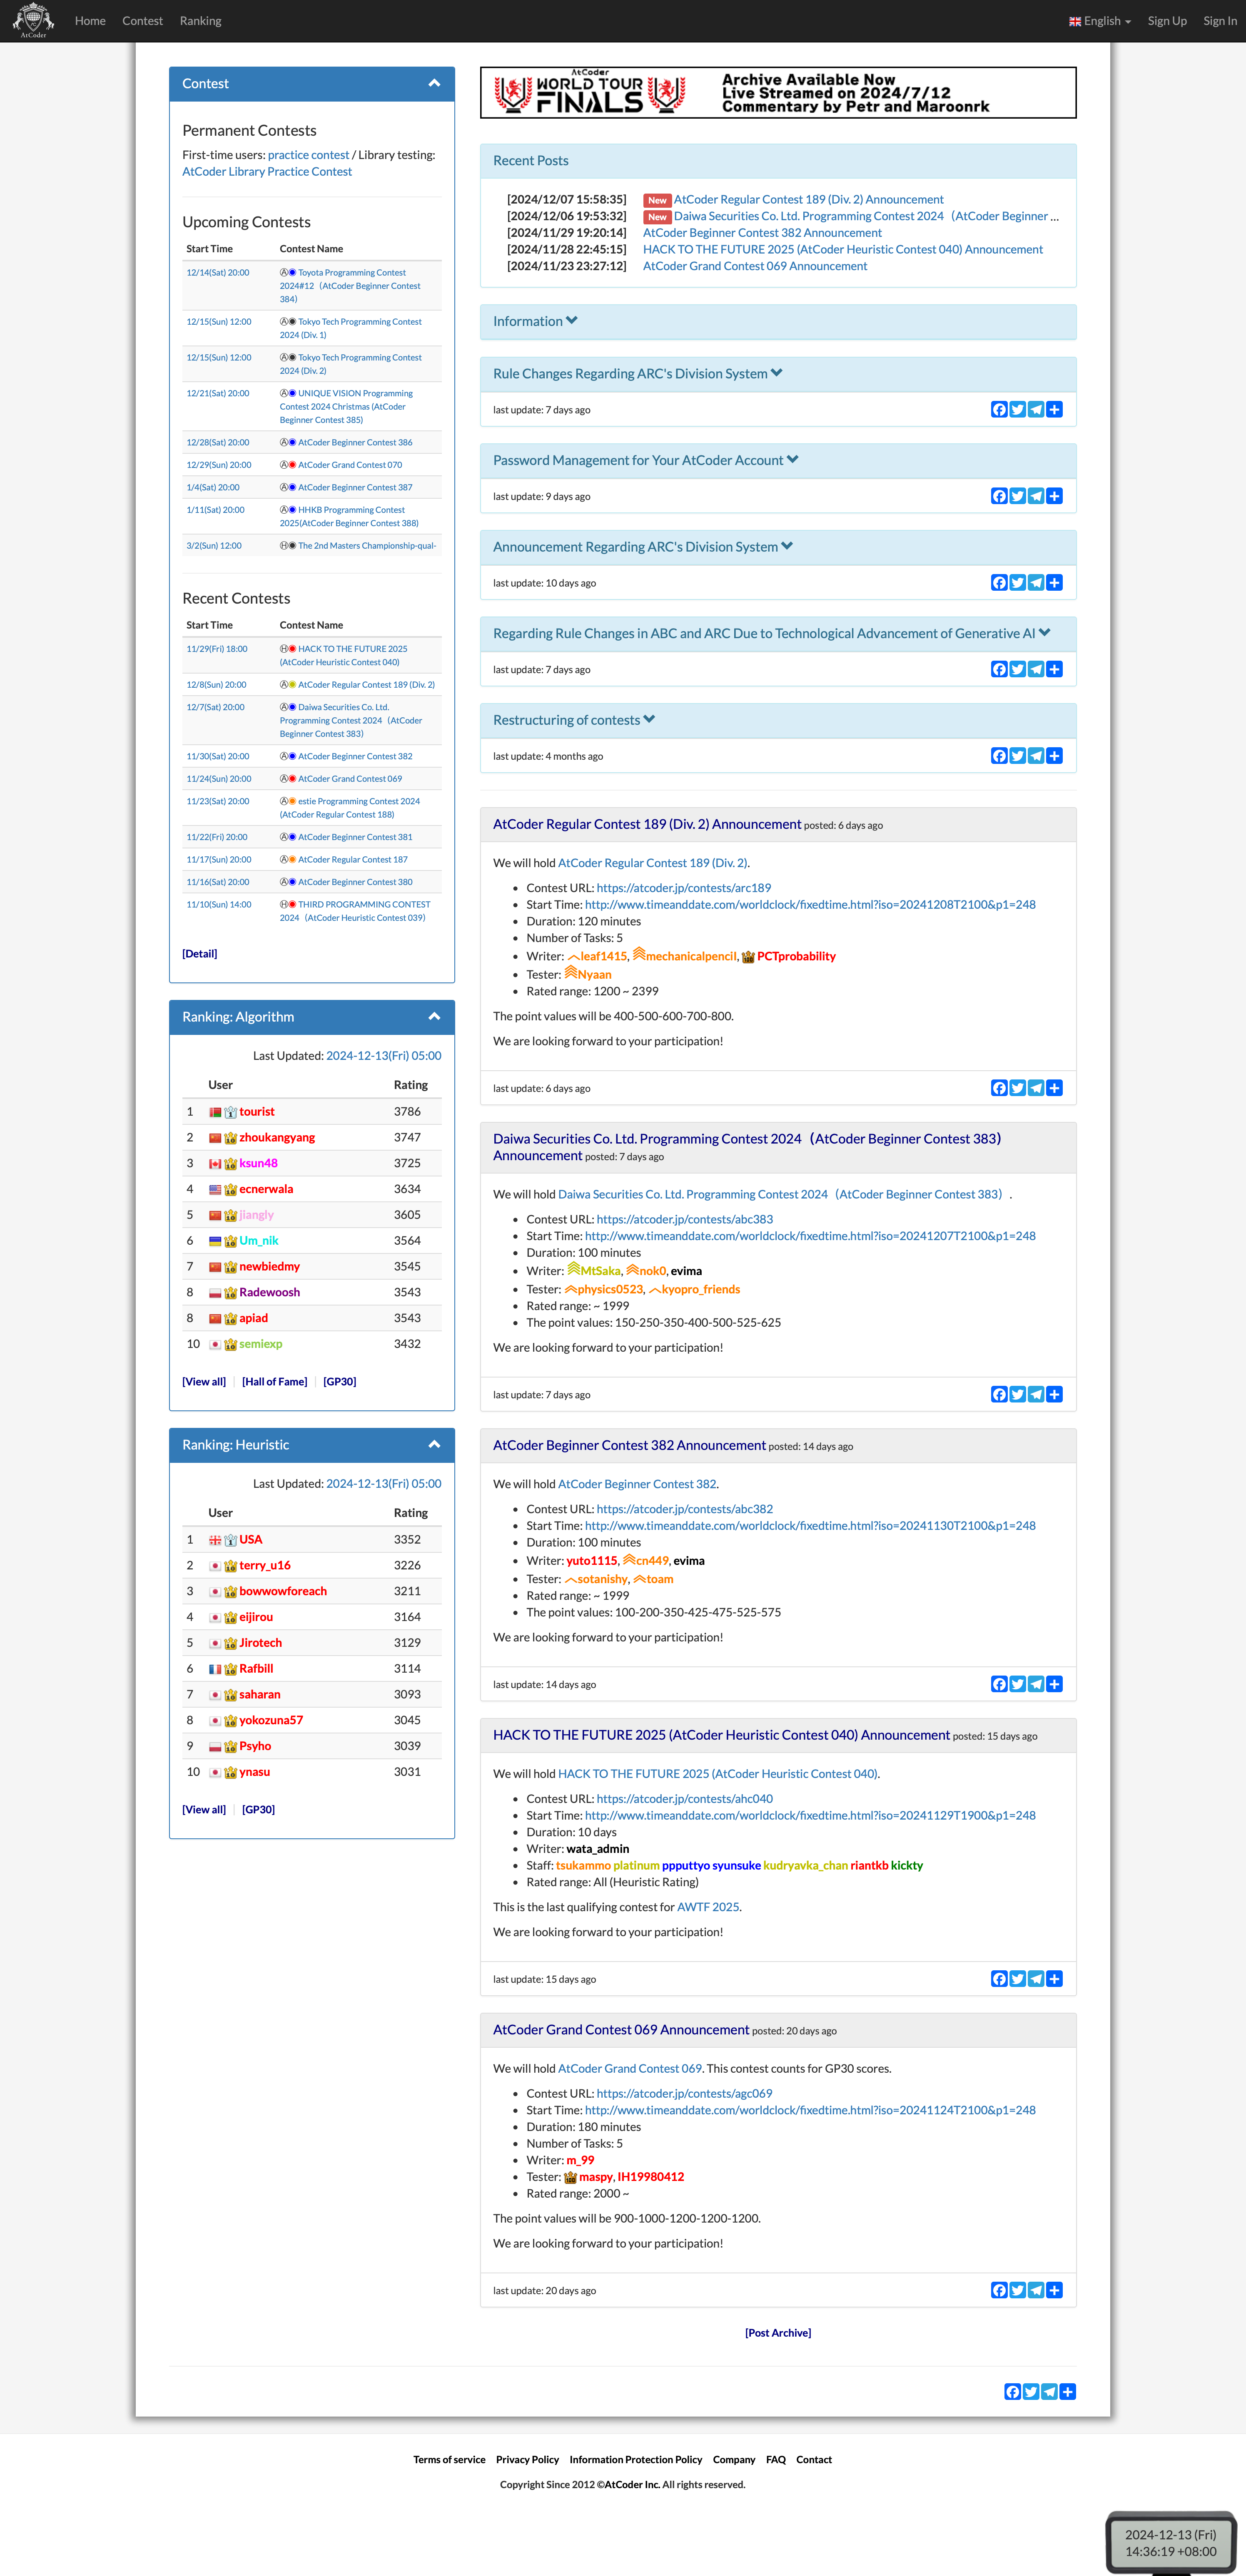This screenshot has height=2576, width=1246.
Task: Open https://atcoder.jp/contests/arc189 contest URL
Action: [x=684, y=888]
